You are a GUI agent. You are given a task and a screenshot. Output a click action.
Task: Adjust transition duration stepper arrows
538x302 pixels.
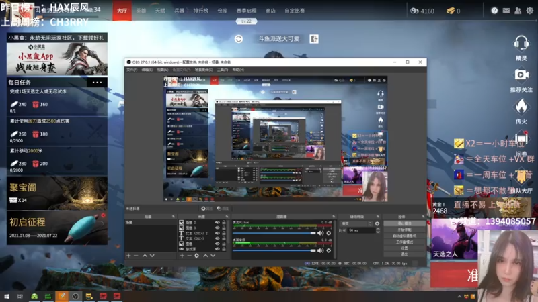coord(378,230)
